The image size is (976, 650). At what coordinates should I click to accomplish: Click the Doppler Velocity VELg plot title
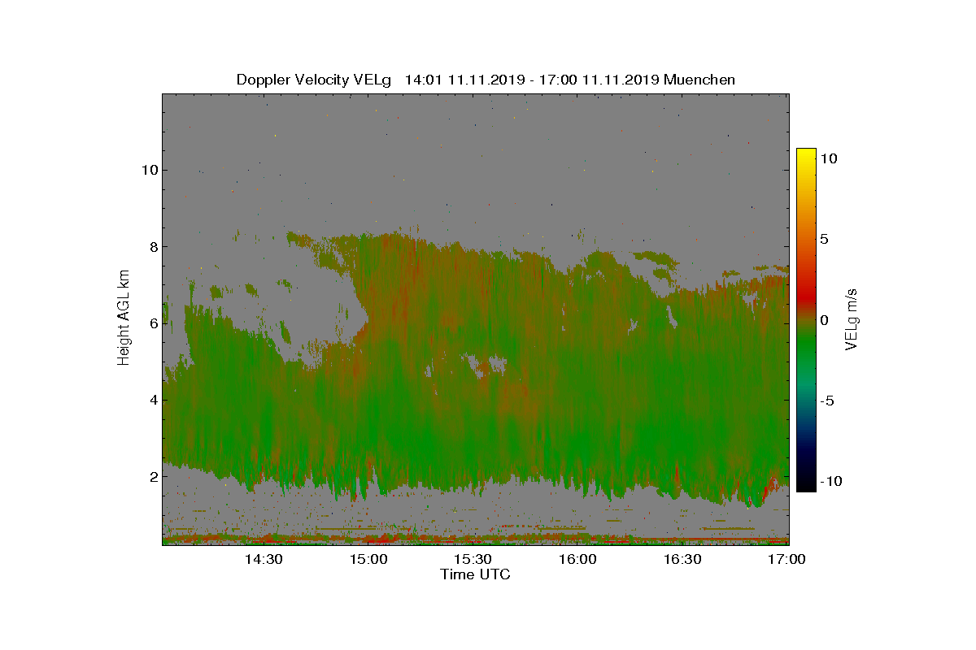pos(486,80)
